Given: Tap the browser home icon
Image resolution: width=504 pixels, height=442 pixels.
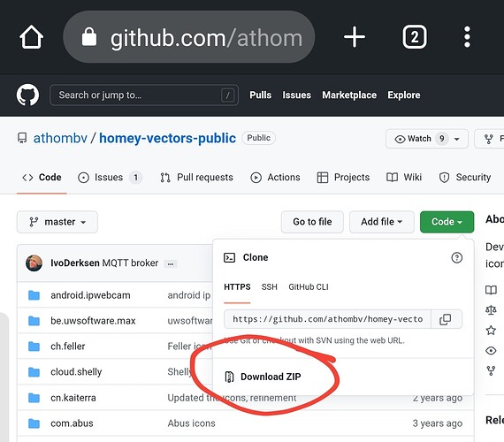Looking at the screenshot, I should click(x=31, y=37).
